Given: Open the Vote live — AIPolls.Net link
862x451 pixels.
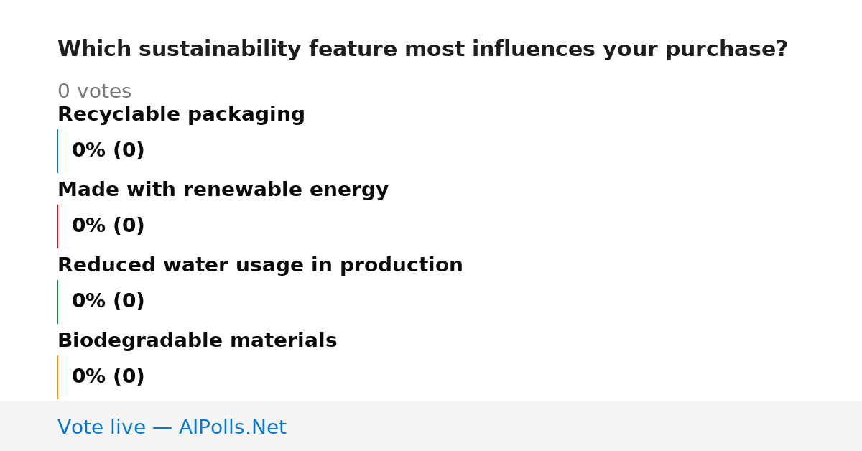Looking at the screenshot, I should 172,428.
